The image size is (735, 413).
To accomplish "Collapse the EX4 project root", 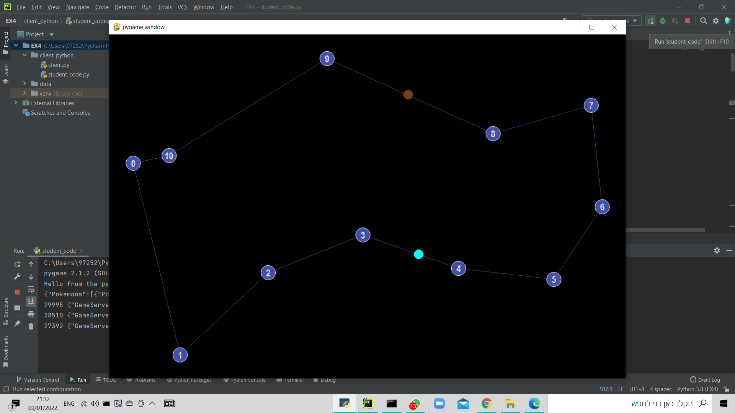I will (16, 46).
